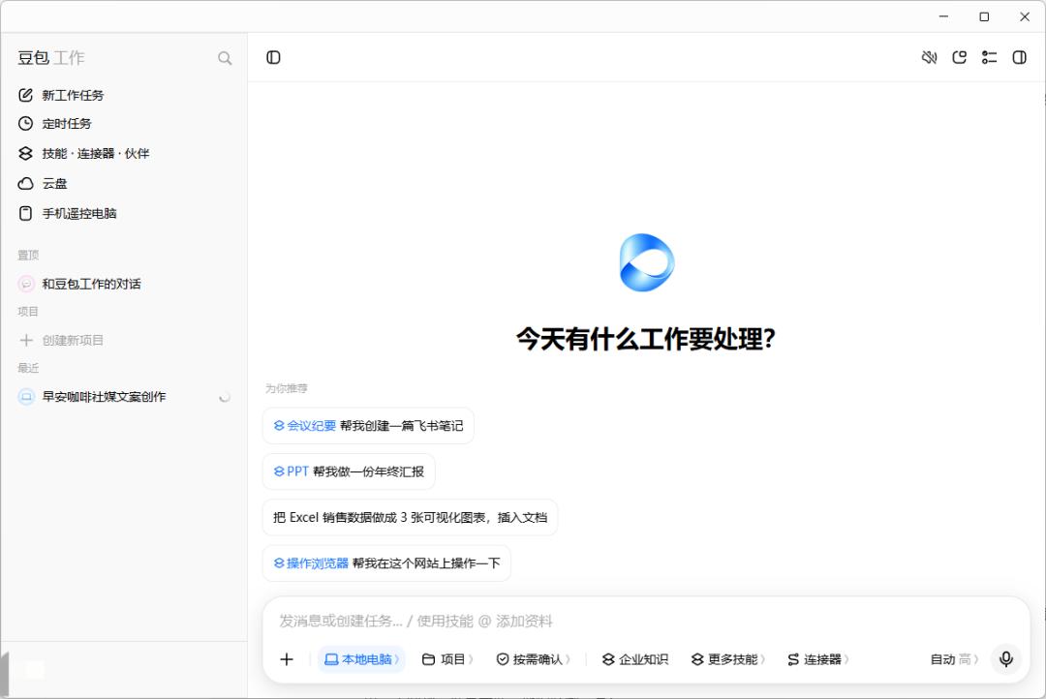Click the headline 今天有什么工作要处理?
The height and width of the screenshot is (699, 1046).
646,339
